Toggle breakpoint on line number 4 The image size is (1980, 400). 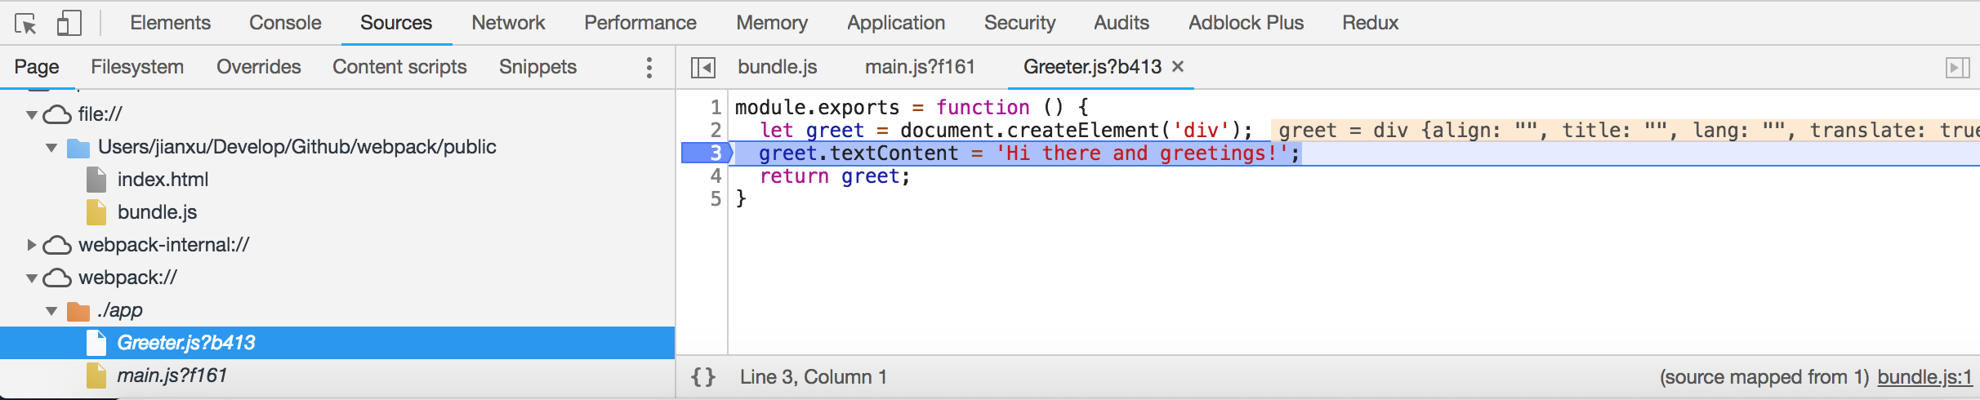pos(716,176)
